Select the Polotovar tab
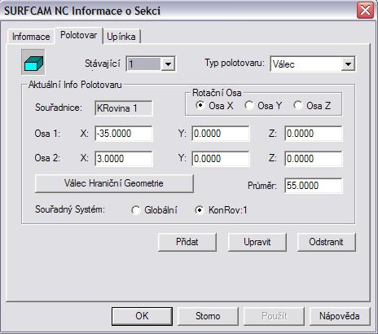This screenshot has width=378, height=334. 78,35
